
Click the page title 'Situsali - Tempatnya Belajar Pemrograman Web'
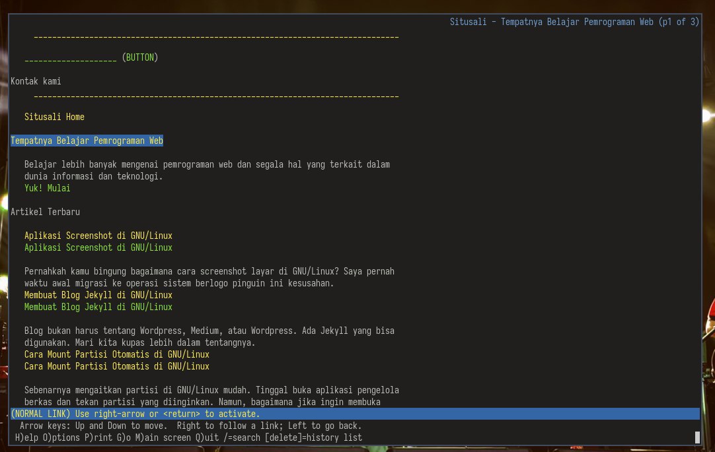[x=551, y=22]
